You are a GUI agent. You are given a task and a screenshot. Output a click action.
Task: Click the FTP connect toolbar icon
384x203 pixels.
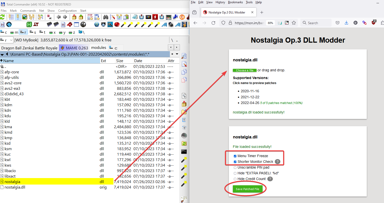[90, 17]
